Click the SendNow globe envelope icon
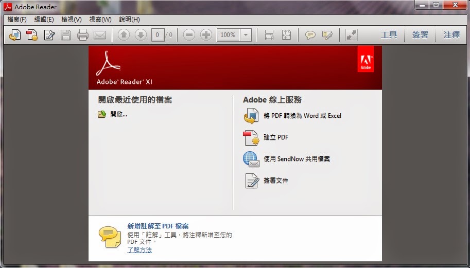This screenshot has height=268, width=470. [251, 159]
